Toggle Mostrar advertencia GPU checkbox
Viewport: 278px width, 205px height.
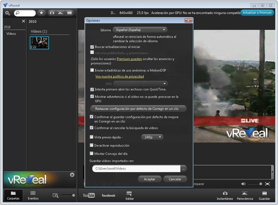(x=92, y=96)
